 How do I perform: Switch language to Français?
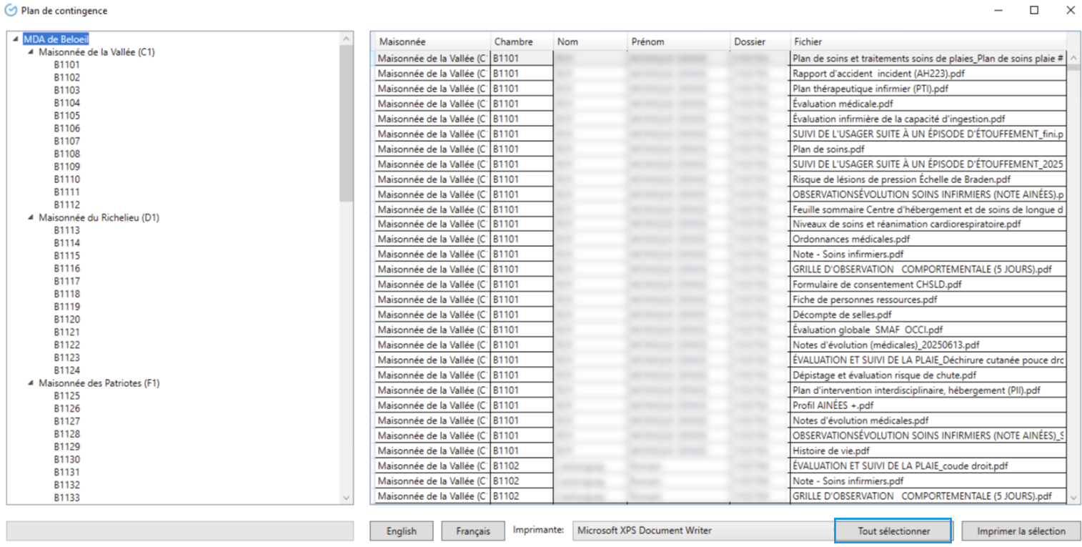pos(472,531)
